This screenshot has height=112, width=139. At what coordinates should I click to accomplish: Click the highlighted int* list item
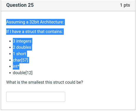[16, 66]
